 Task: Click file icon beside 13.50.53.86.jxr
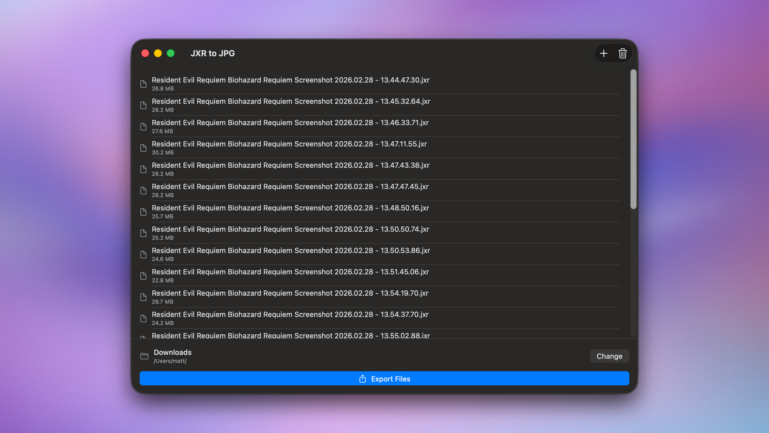click(x=143, y=255)
